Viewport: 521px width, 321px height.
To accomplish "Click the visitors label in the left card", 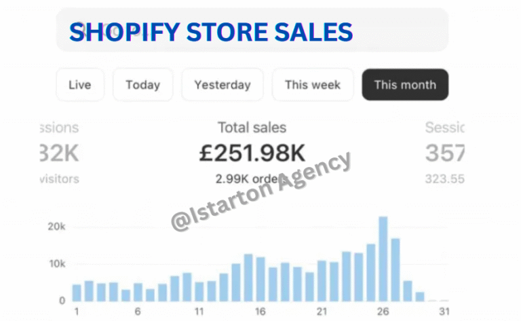I will click(x=60, y=179).
